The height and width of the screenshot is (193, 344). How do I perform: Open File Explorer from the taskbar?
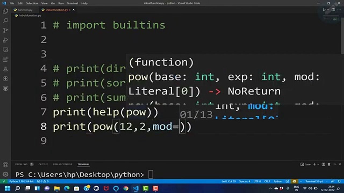57,188
